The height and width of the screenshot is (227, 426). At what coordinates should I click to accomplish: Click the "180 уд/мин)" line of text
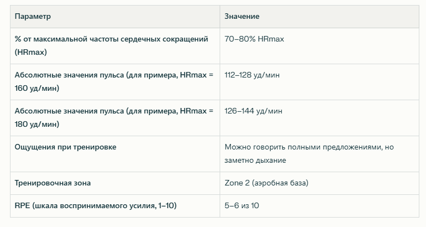37,125
